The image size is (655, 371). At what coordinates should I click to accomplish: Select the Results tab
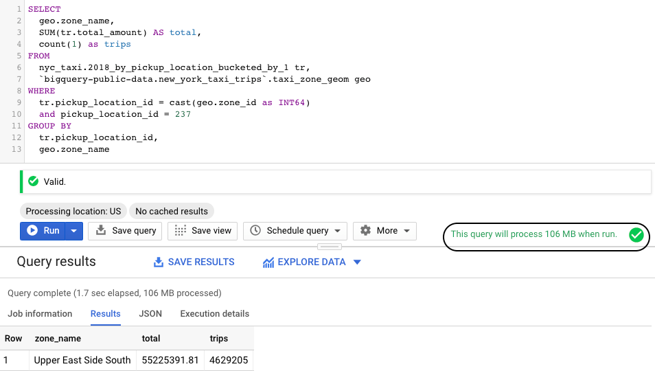[105, 314]
